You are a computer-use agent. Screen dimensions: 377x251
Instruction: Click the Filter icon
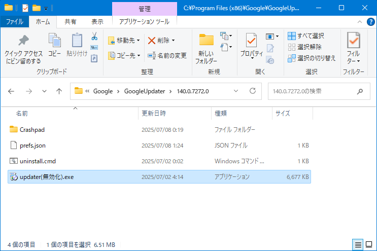(x=353, y=40)
